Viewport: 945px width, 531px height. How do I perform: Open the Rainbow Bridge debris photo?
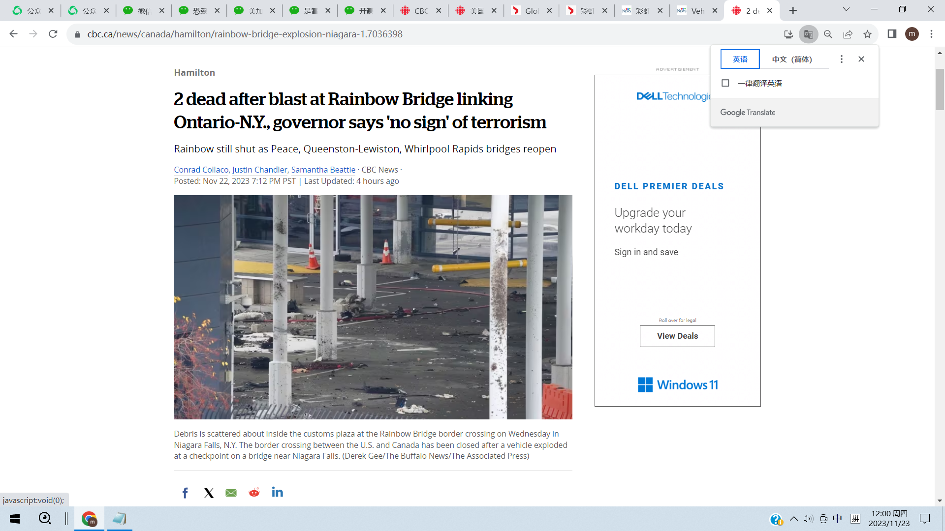coord(373,307)
